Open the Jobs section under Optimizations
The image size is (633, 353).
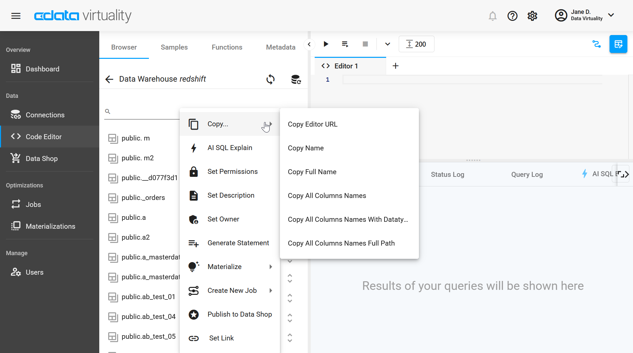33,204
